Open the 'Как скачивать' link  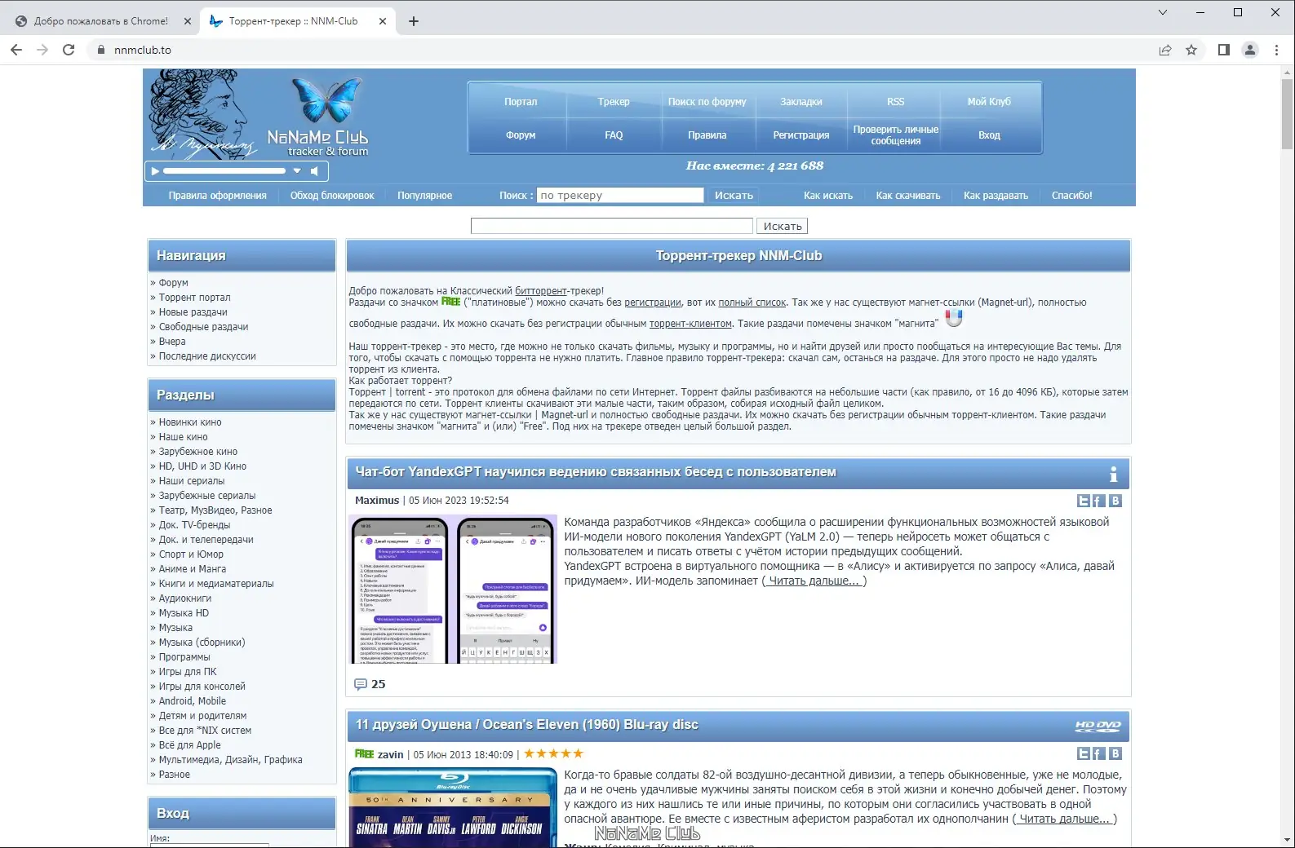[x=908, y=196]
